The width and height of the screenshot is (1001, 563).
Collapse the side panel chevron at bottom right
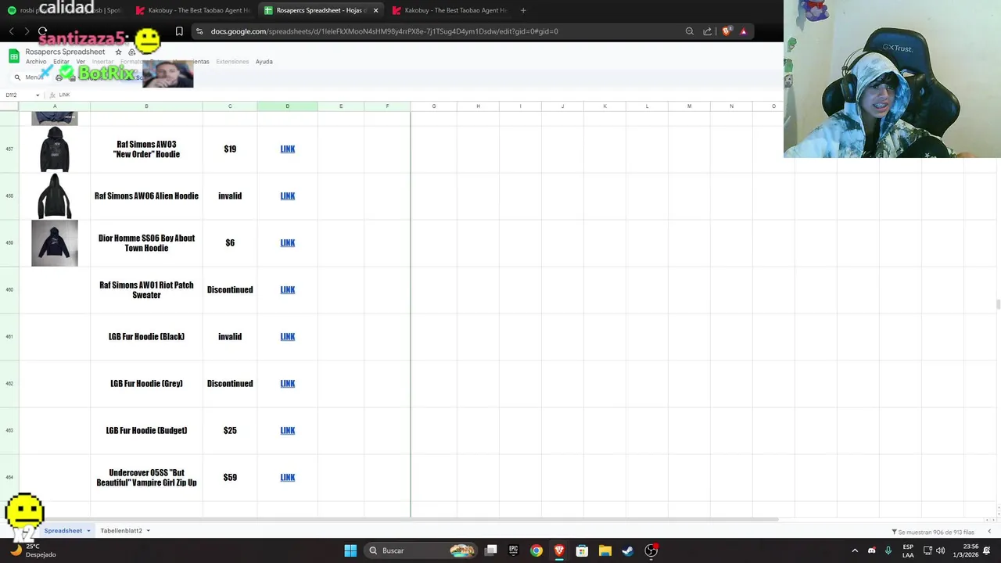point(989,532)
